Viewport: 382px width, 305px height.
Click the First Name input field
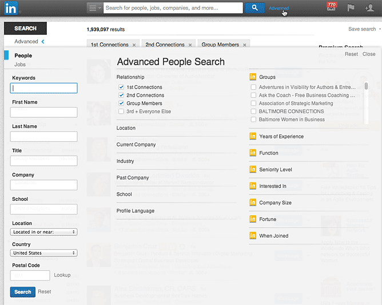tap(44, 112)
